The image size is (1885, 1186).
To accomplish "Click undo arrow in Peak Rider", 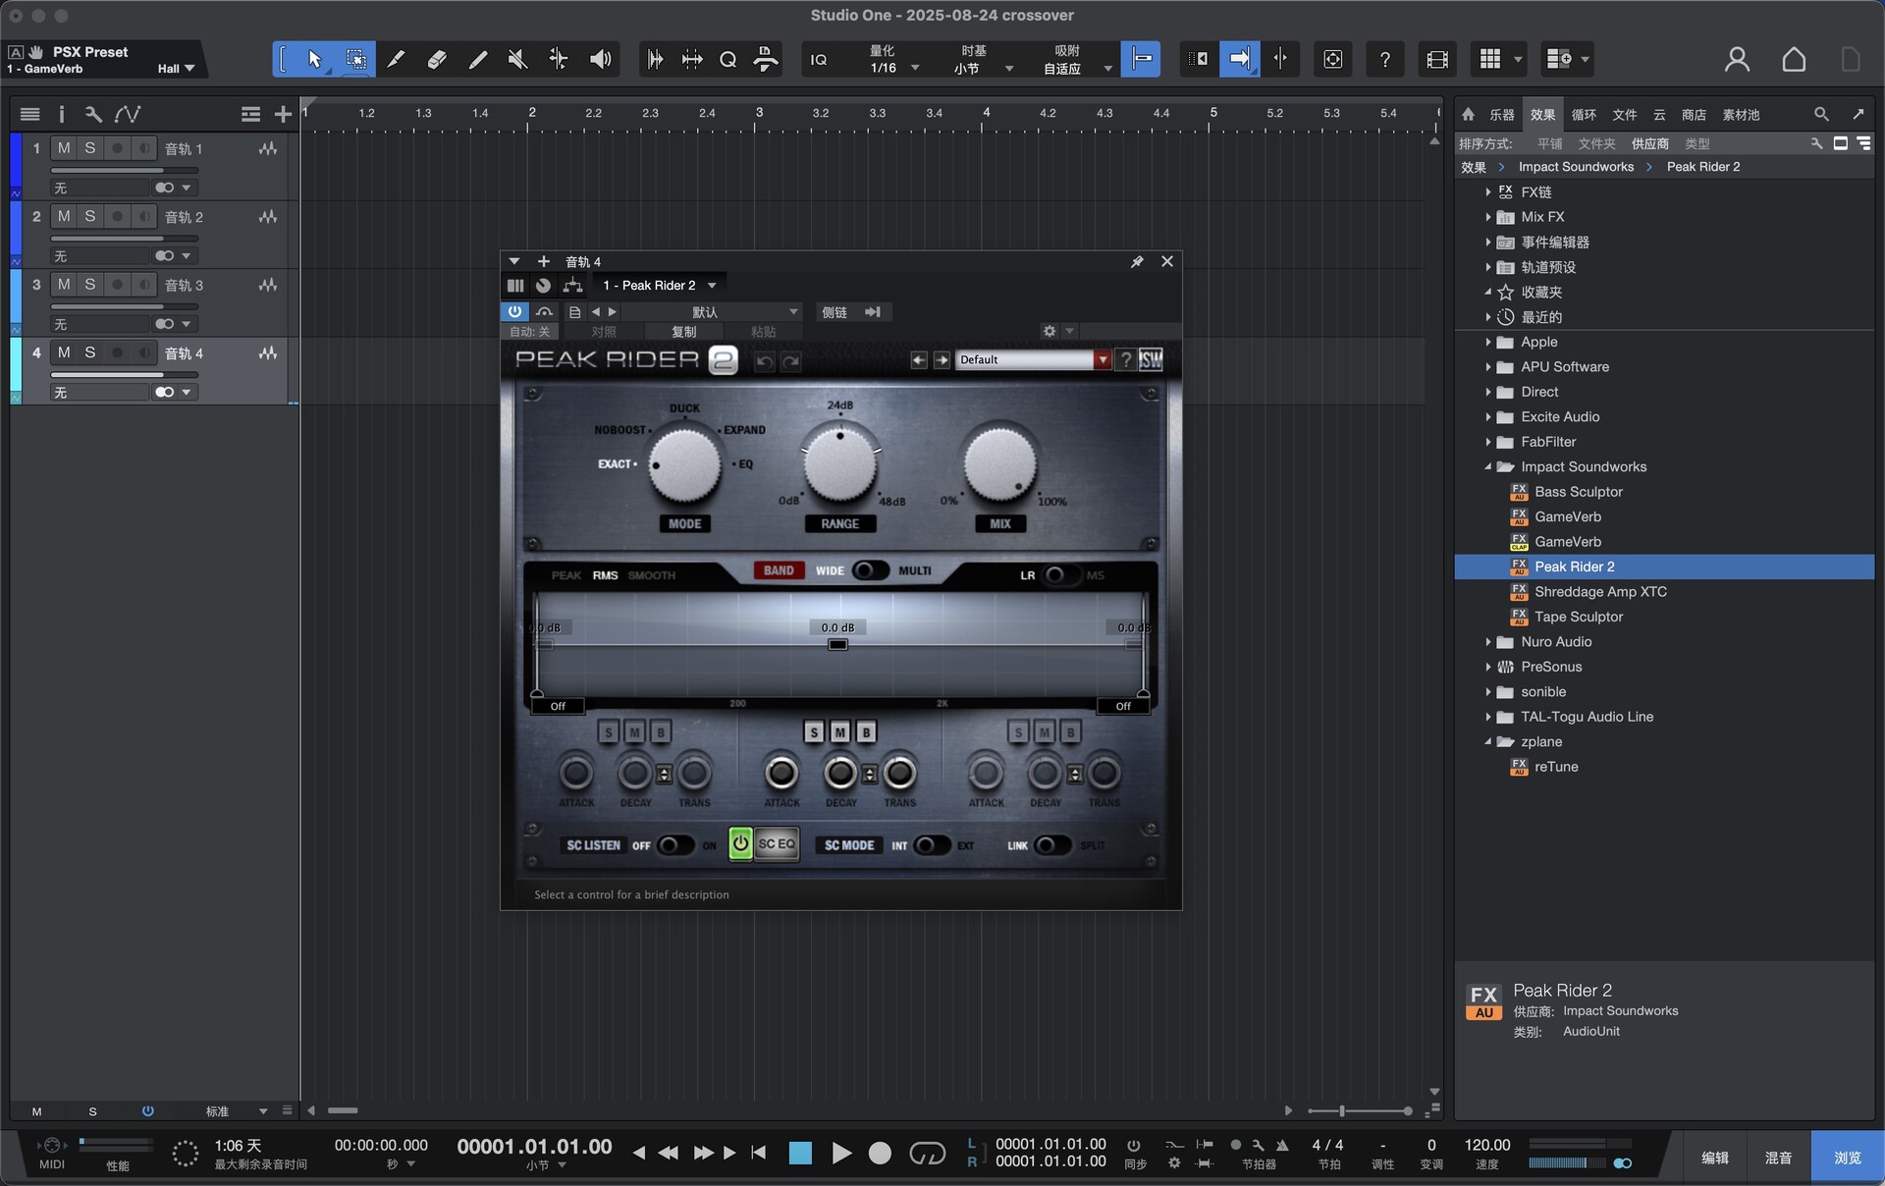I will 764,361.
